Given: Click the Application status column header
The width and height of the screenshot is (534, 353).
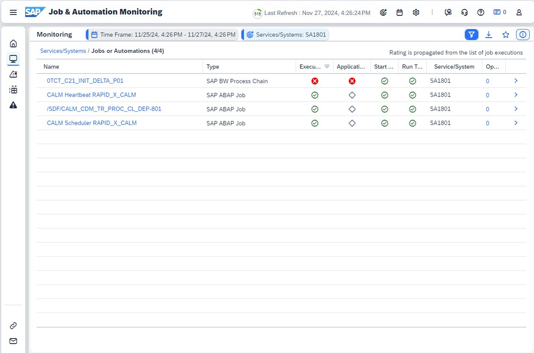Looking at the screenshot, I should click(351, 67).
